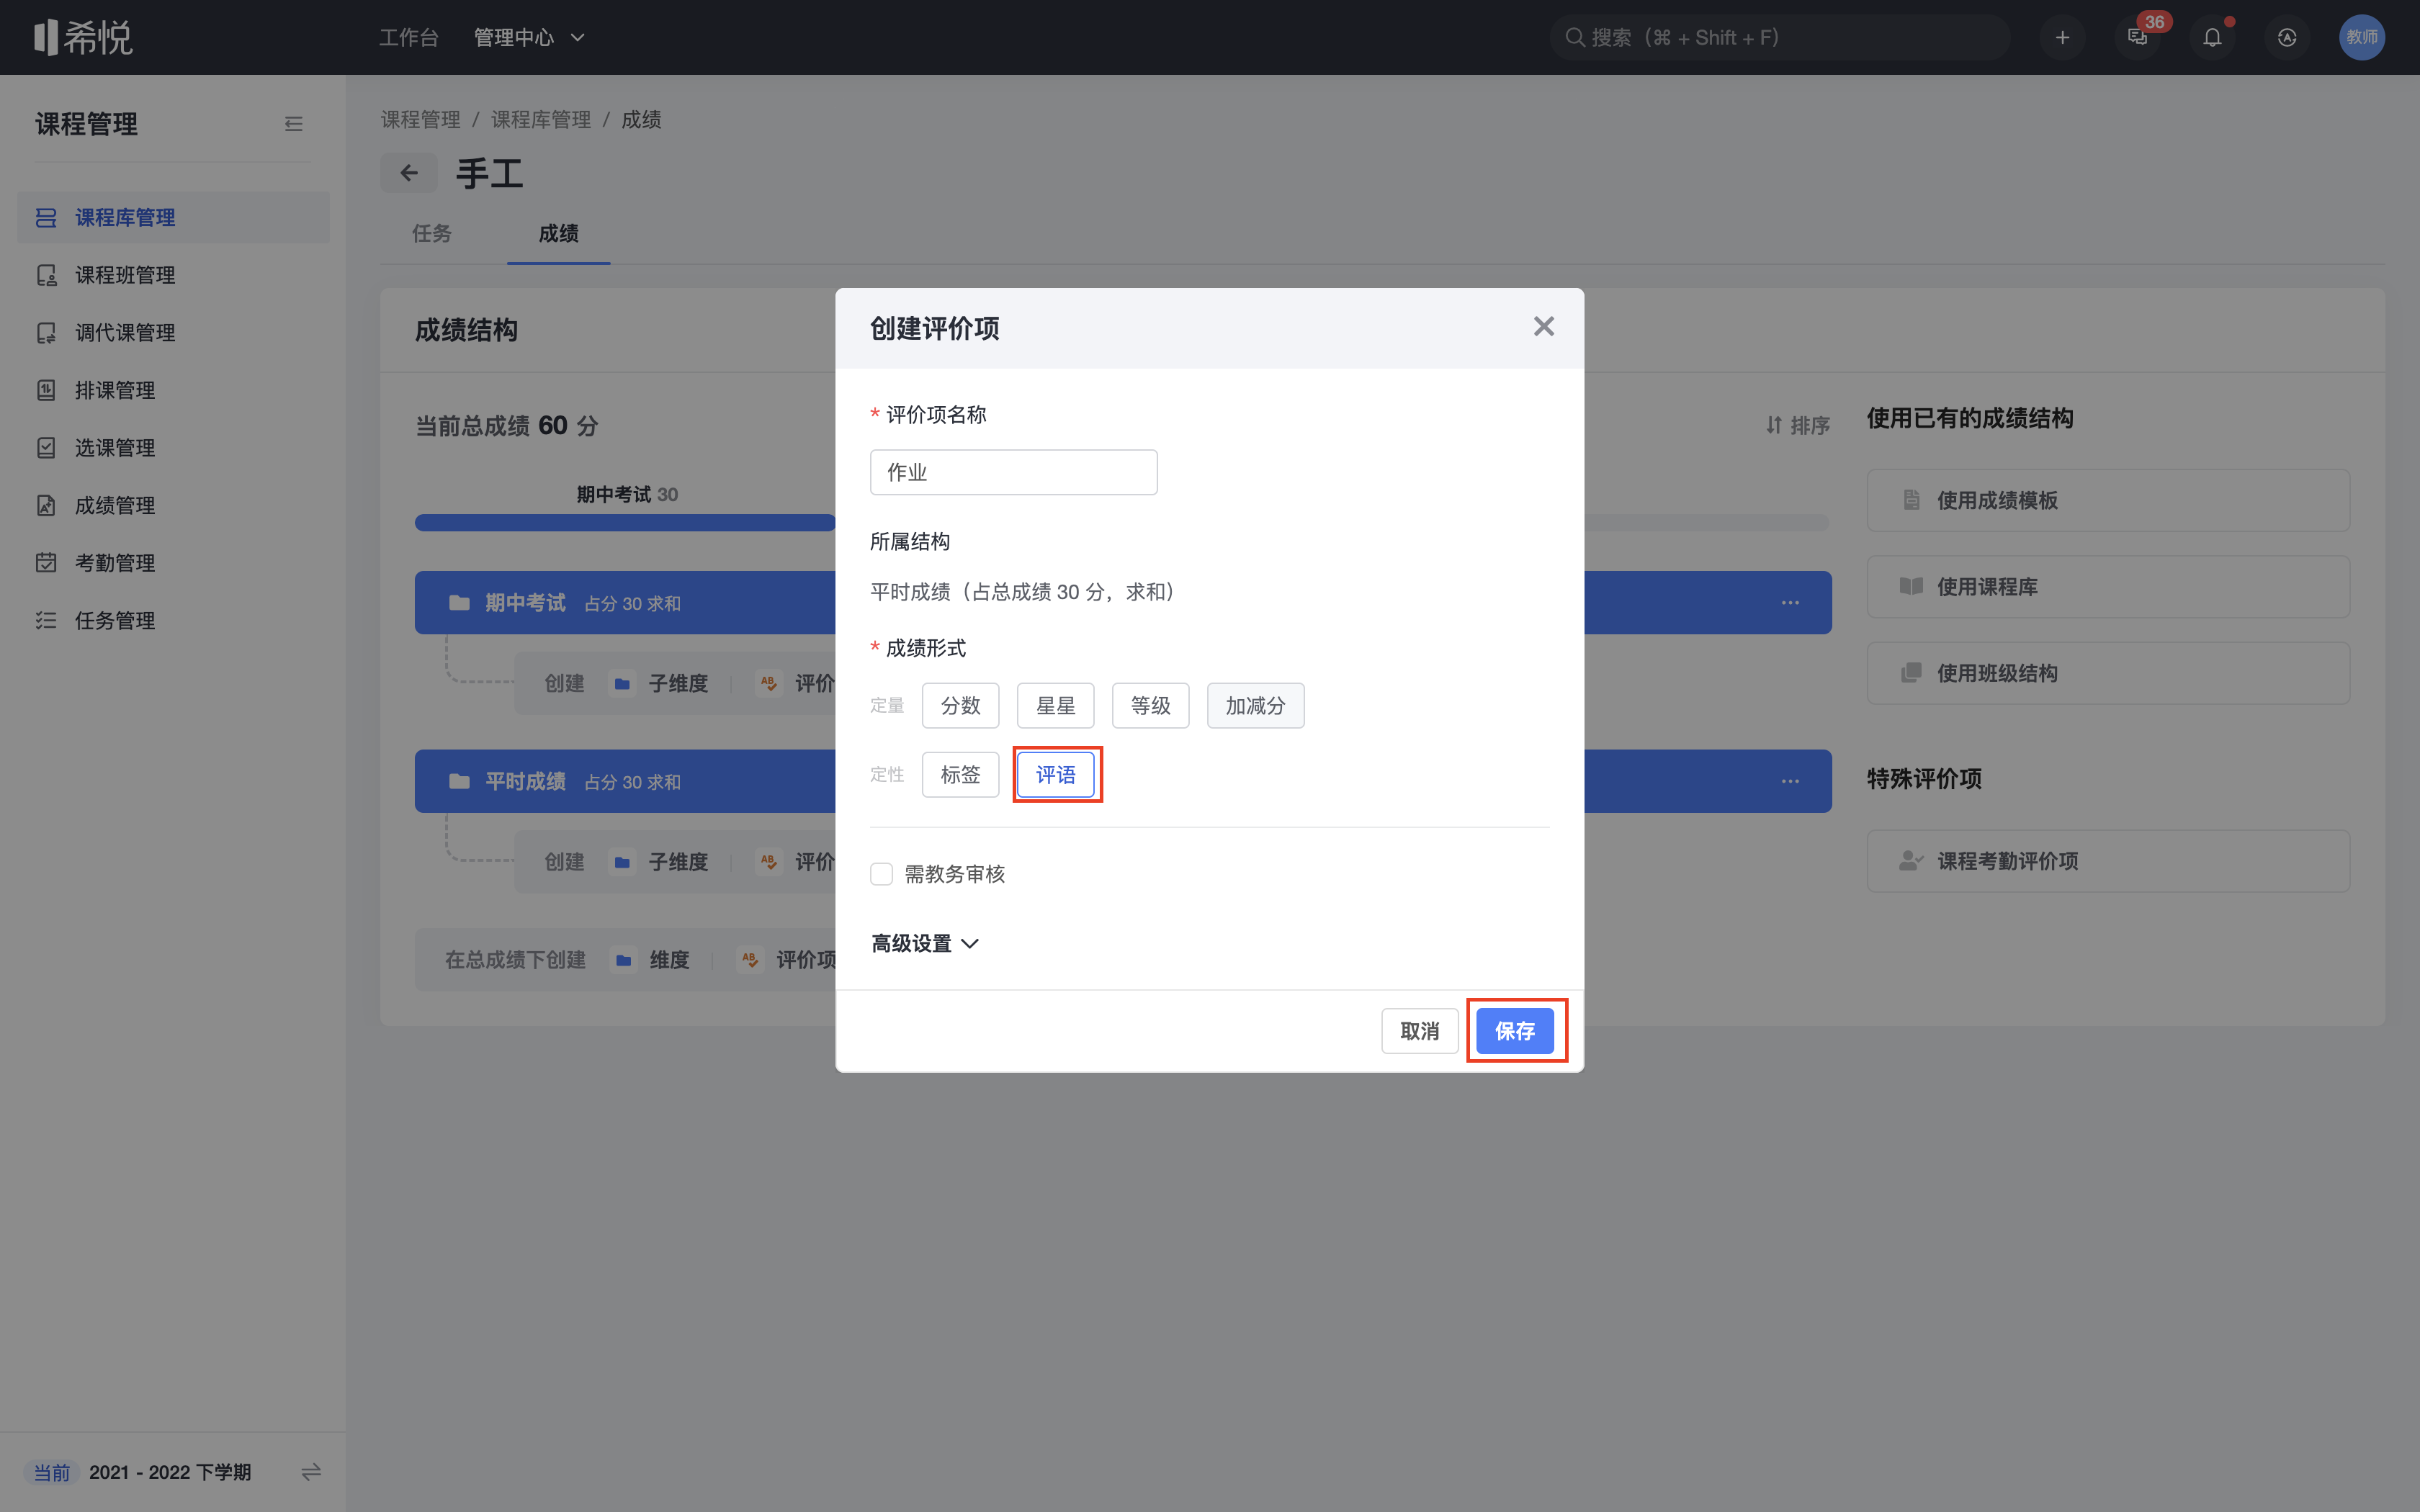
Task: Open the 平时成绩 row more-options dots
Action: click(x=1790, y=781)
